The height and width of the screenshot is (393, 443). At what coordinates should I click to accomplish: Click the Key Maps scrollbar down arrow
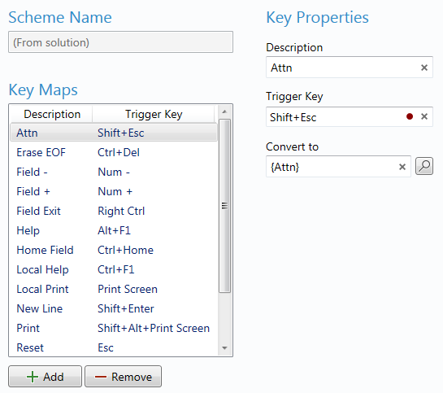[x=224, y=348]
